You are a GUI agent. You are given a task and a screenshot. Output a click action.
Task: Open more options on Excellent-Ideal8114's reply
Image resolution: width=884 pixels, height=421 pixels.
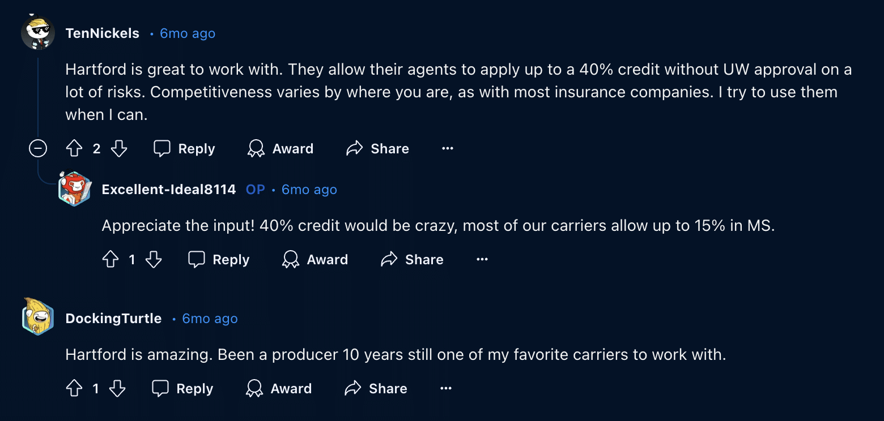click(482, 260)
